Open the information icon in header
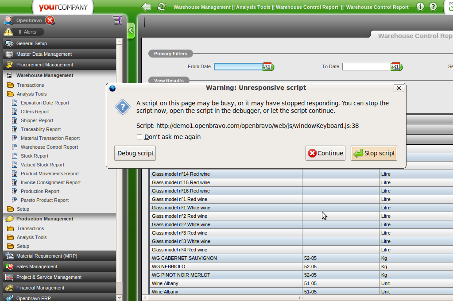 (x=420, y=6)
